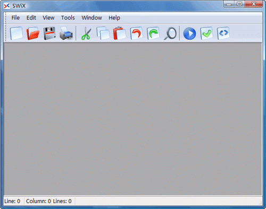Minimize the SWiX window
The width and height of the screenshot is (266, 209).
(229, 4)
